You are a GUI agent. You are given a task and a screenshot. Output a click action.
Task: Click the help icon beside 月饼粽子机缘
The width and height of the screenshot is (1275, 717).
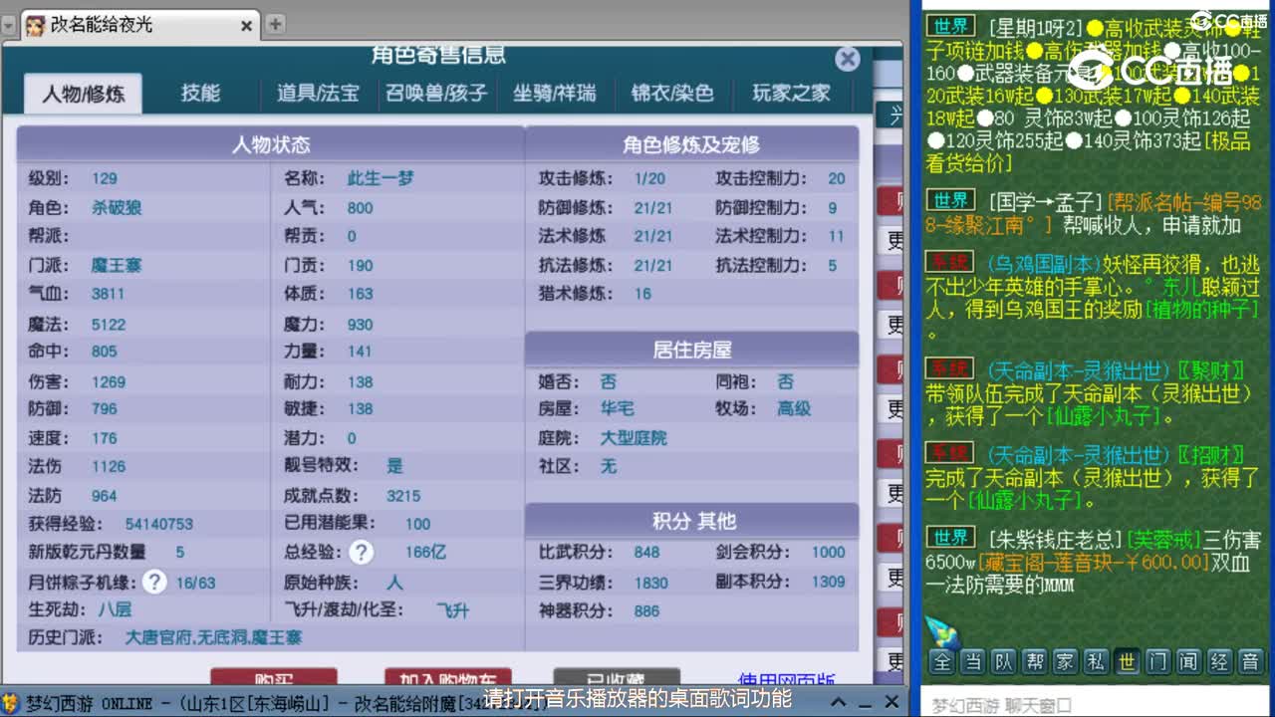pos(153,582)
